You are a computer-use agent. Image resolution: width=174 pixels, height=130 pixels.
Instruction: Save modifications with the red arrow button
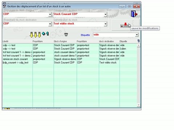point(125,25)
